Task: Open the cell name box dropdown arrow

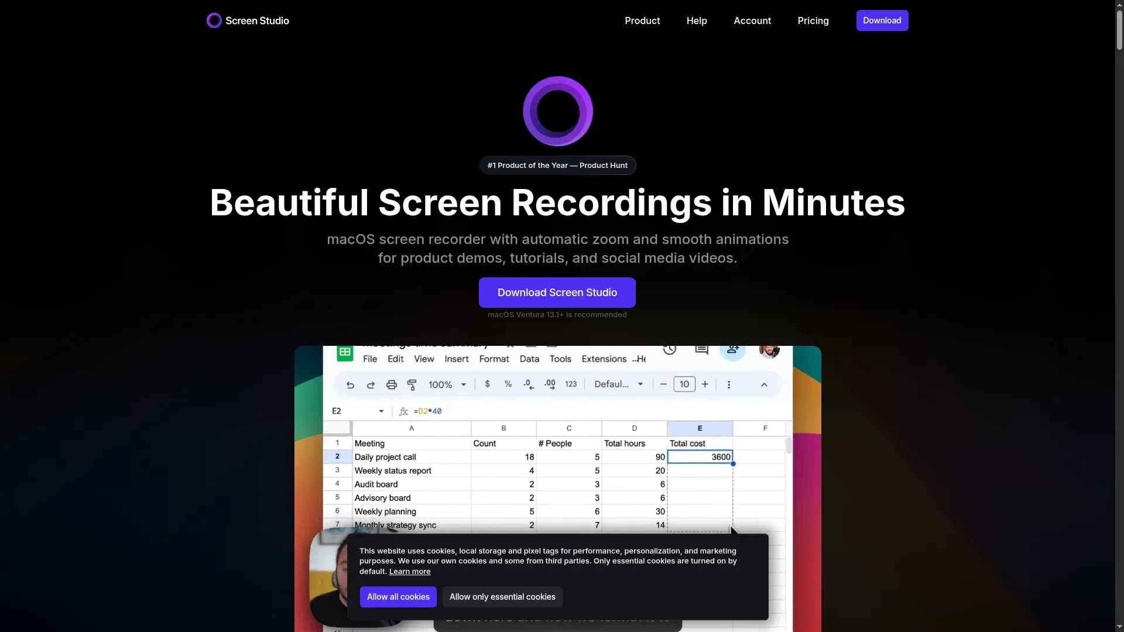Action: (381, 411)
